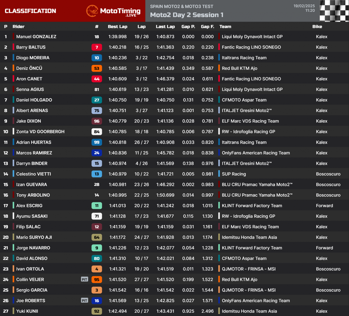Click Deniz Öncü's orange 53 number badge

point(97,68)
